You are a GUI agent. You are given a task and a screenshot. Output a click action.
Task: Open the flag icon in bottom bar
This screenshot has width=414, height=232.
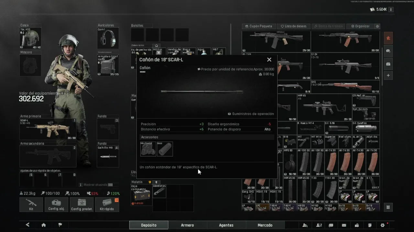(60, 225)
